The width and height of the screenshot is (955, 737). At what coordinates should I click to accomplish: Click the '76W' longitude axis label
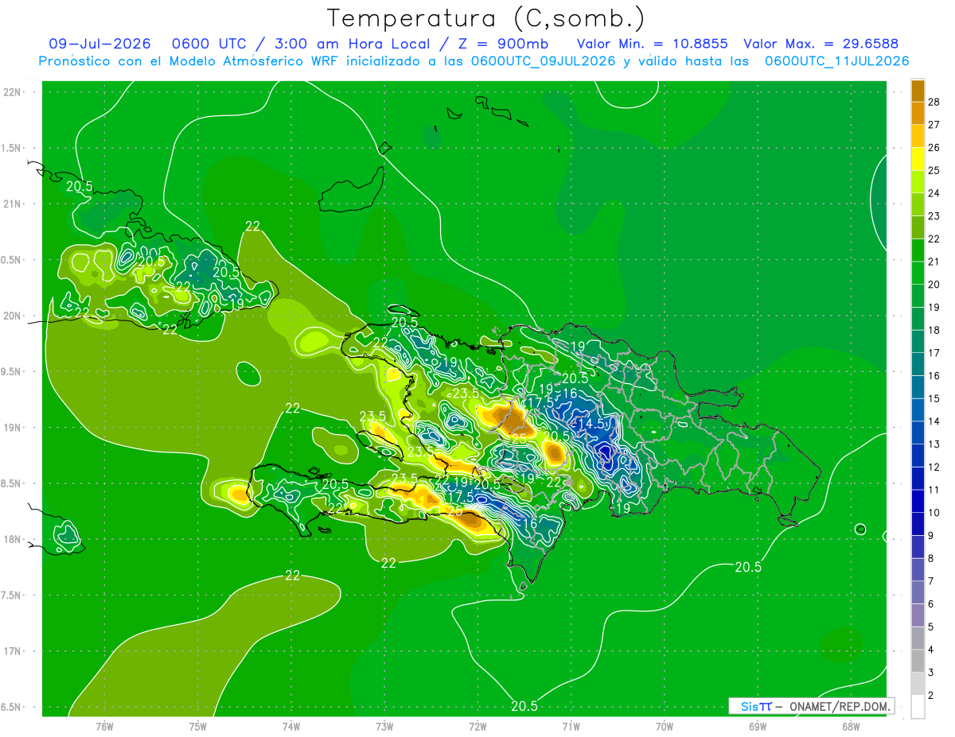pos(104,726)
